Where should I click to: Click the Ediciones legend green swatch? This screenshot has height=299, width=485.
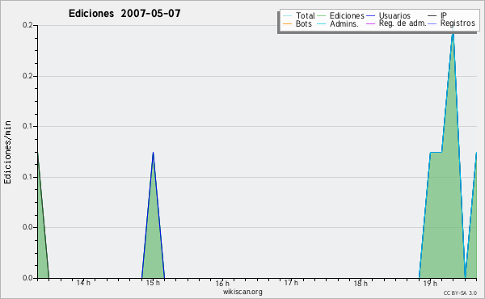pyautogui.click(x=322, y=16)
